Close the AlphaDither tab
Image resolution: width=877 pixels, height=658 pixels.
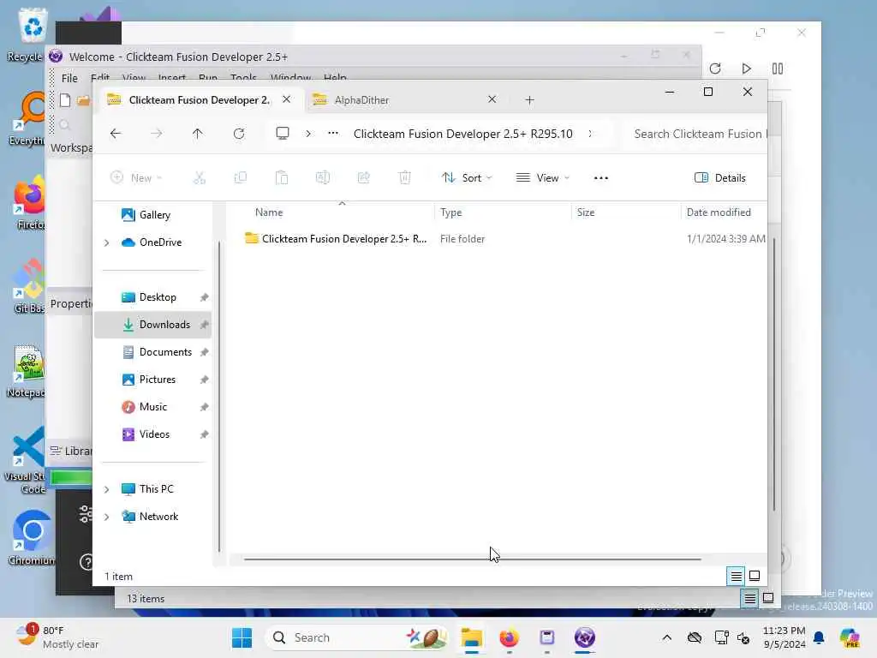pos(492,99)
